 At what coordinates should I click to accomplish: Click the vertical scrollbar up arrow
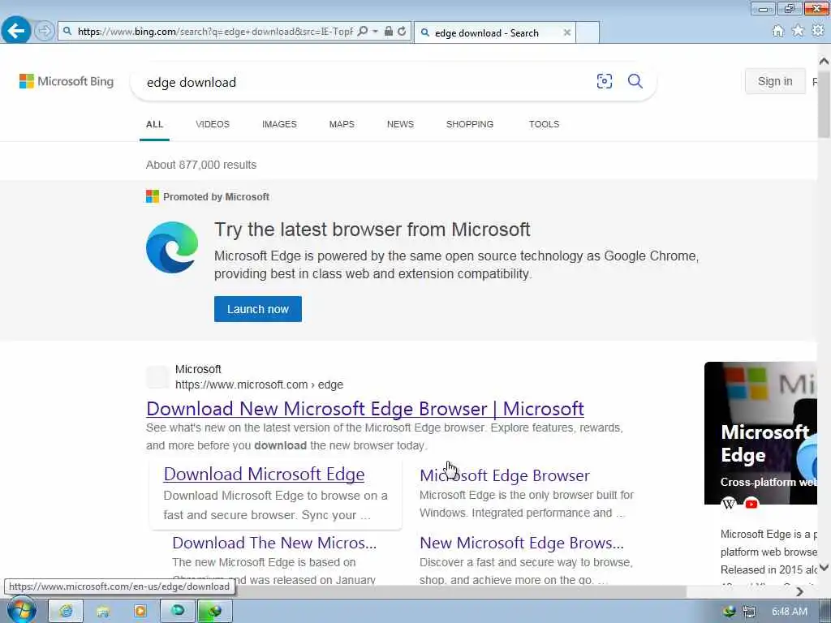824,62
